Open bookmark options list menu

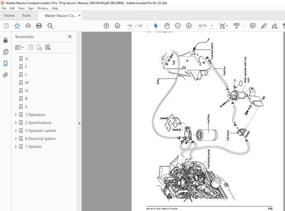(19, 47)
